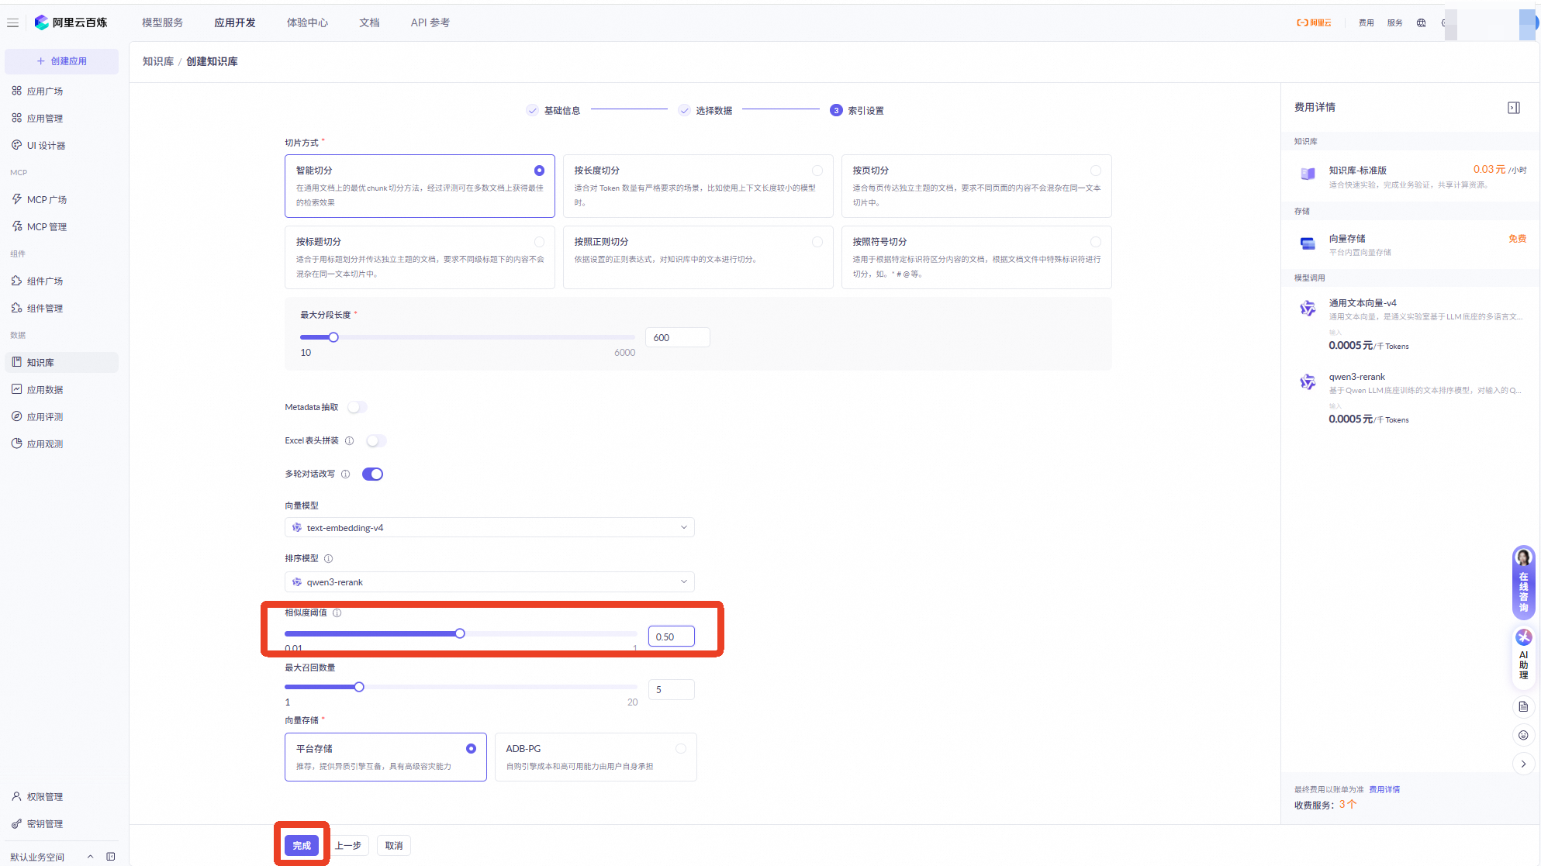Click the globe language icon in header
The height and width of the screenshot is (866, 1541).
[1421, 22]
